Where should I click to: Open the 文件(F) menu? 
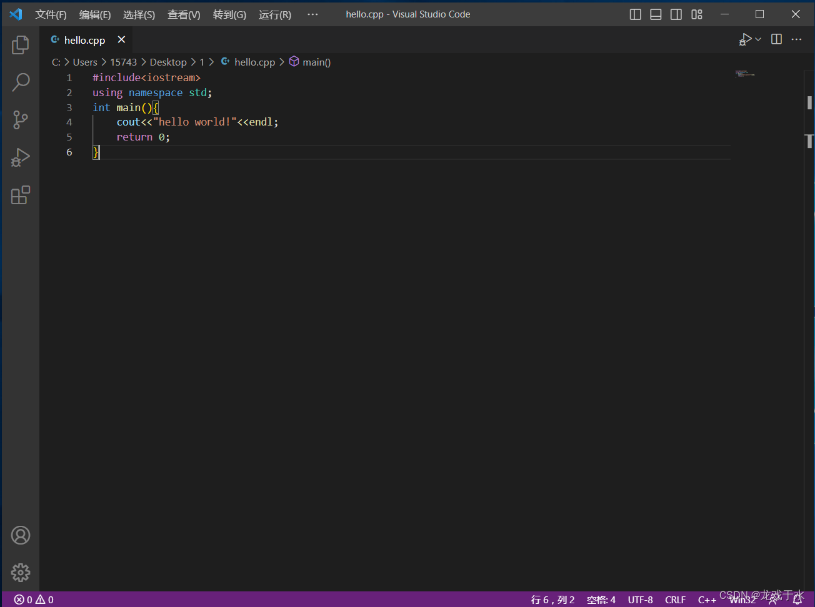click(51, 14)
